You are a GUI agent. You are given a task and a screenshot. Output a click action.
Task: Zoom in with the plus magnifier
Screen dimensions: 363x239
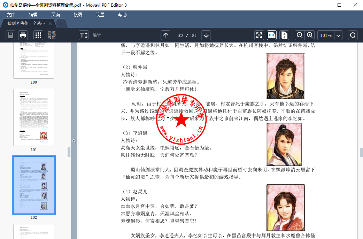coord(310,35)
